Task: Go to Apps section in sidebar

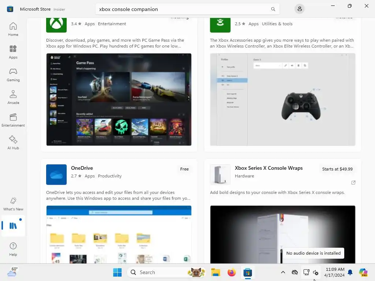Action: pyautogui.click(x=13, y=52)
